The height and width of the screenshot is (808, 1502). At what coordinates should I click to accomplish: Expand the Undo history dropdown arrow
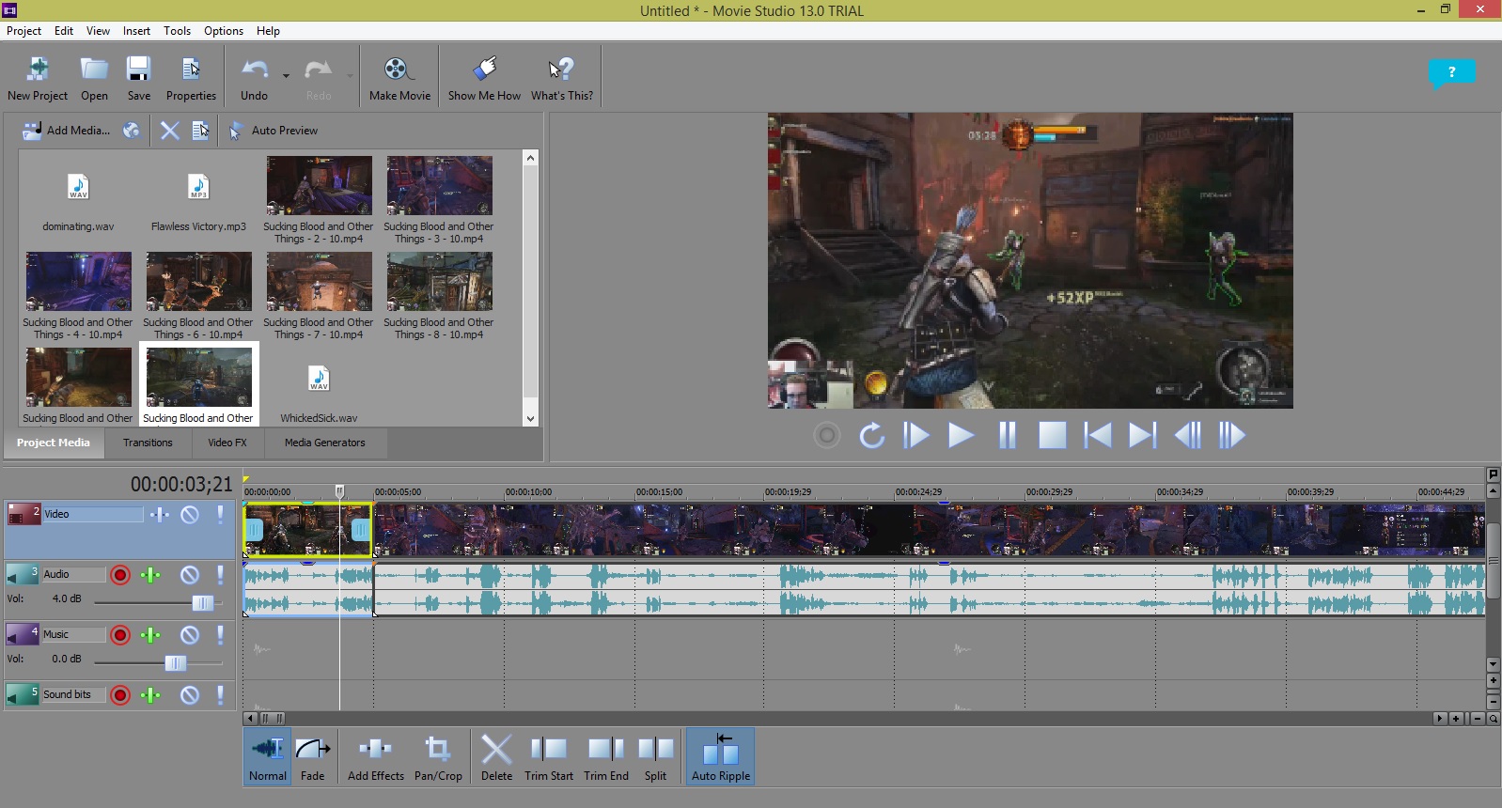286,76
